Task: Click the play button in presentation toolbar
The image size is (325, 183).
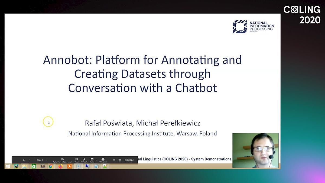Action: (24, 160)
